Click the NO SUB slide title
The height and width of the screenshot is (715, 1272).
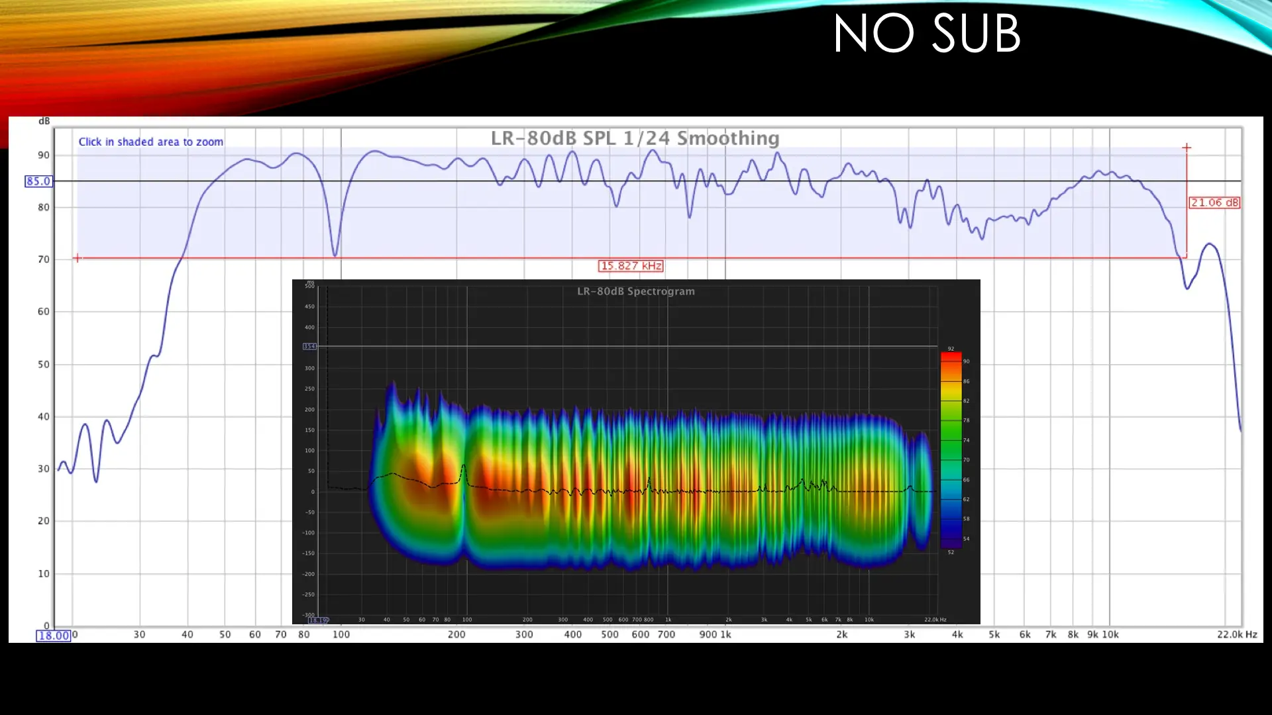click(926, 33)
